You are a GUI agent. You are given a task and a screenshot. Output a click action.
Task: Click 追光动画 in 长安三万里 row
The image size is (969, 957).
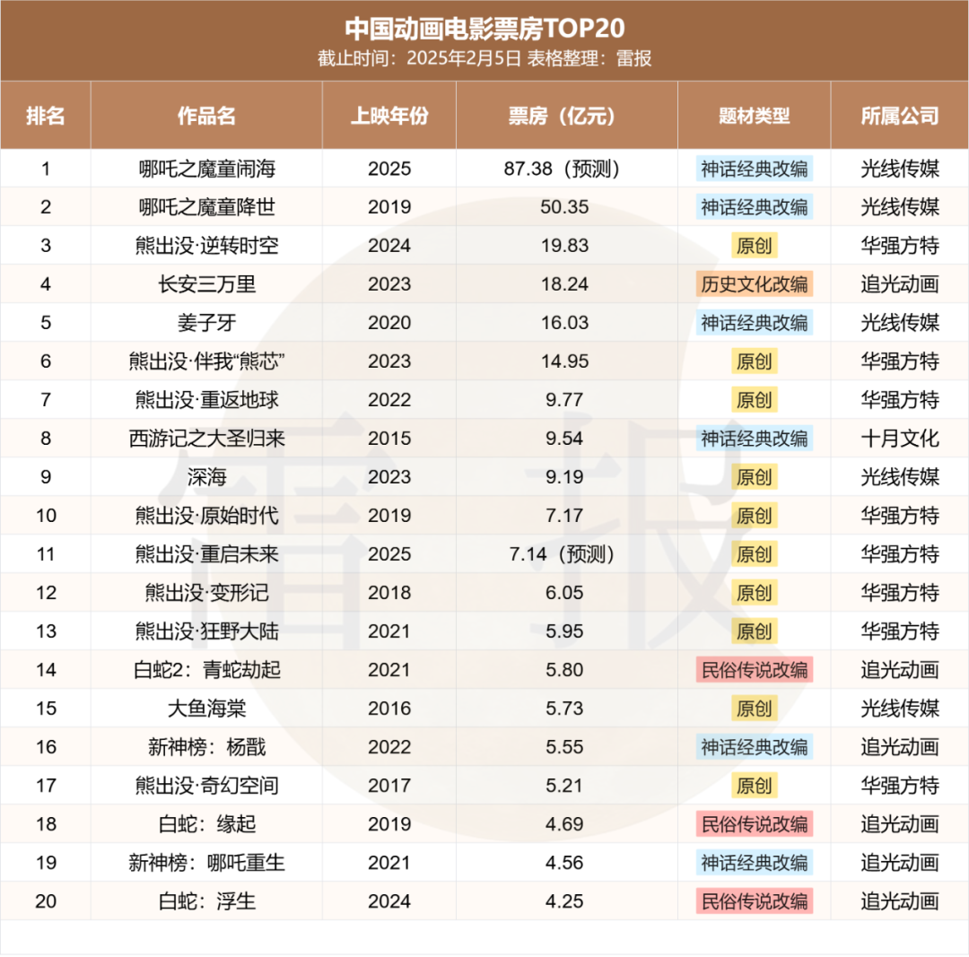coord(900,284)
